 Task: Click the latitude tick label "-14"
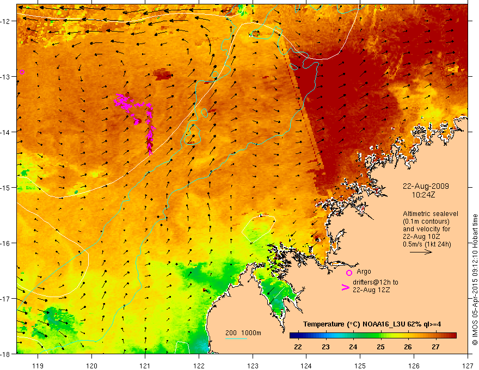(5, 132)
